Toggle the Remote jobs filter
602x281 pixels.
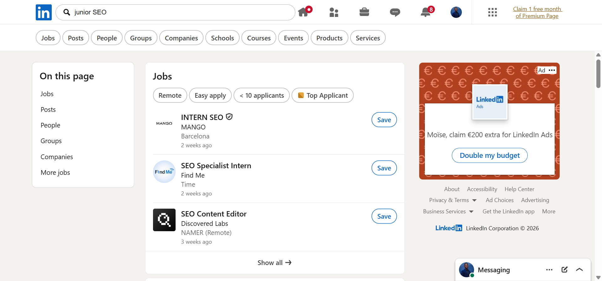tap(170, 95)
